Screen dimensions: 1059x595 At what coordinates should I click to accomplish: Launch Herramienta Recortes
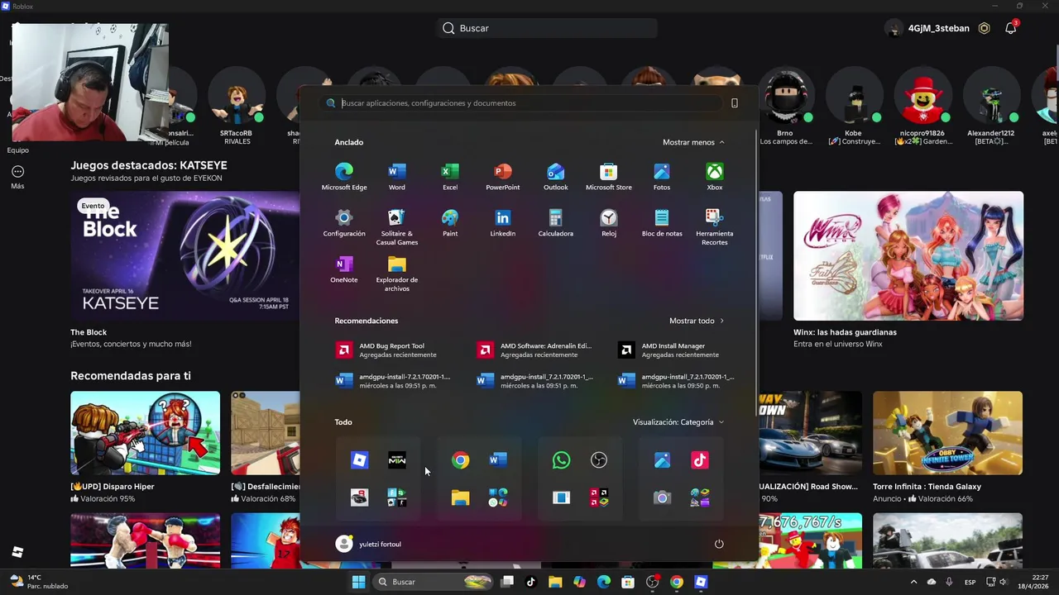click(715, 227)
